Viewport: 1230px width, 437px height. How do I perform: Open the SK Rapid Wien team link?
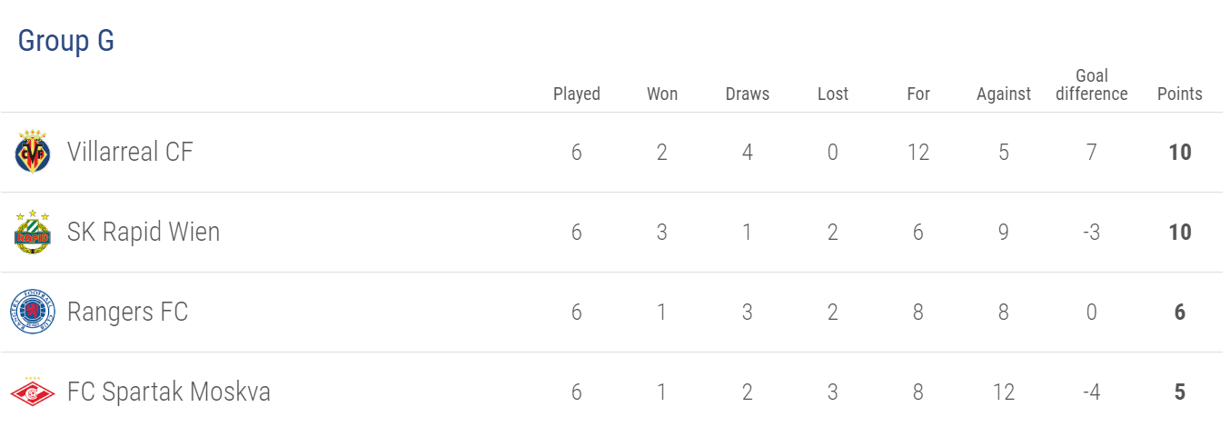pyautogui.click(x=144, y=232)
